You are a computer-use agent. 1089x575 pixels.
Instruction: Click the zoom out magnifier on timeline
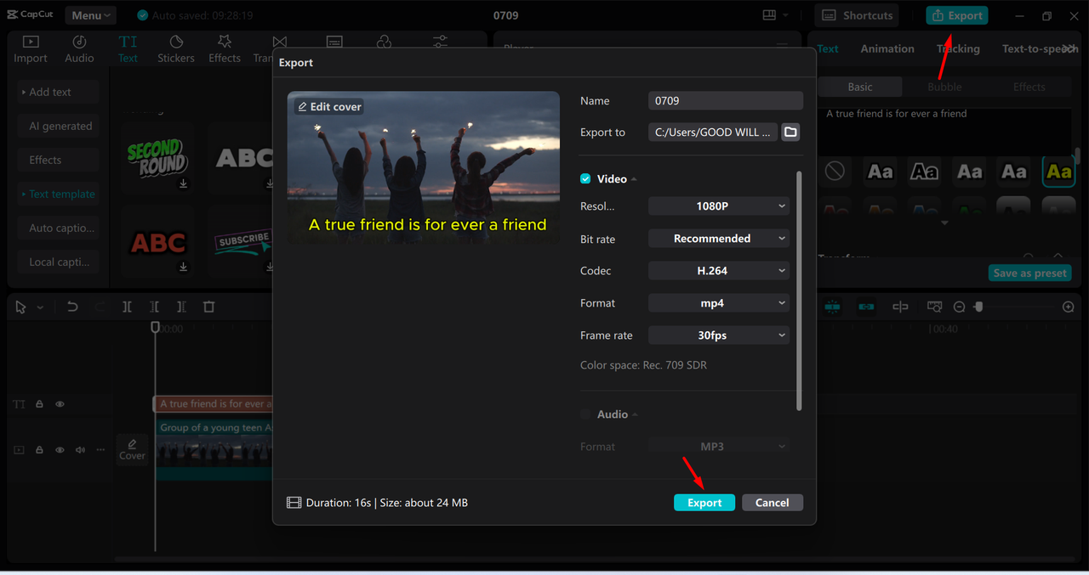click(x=959, y=307)
